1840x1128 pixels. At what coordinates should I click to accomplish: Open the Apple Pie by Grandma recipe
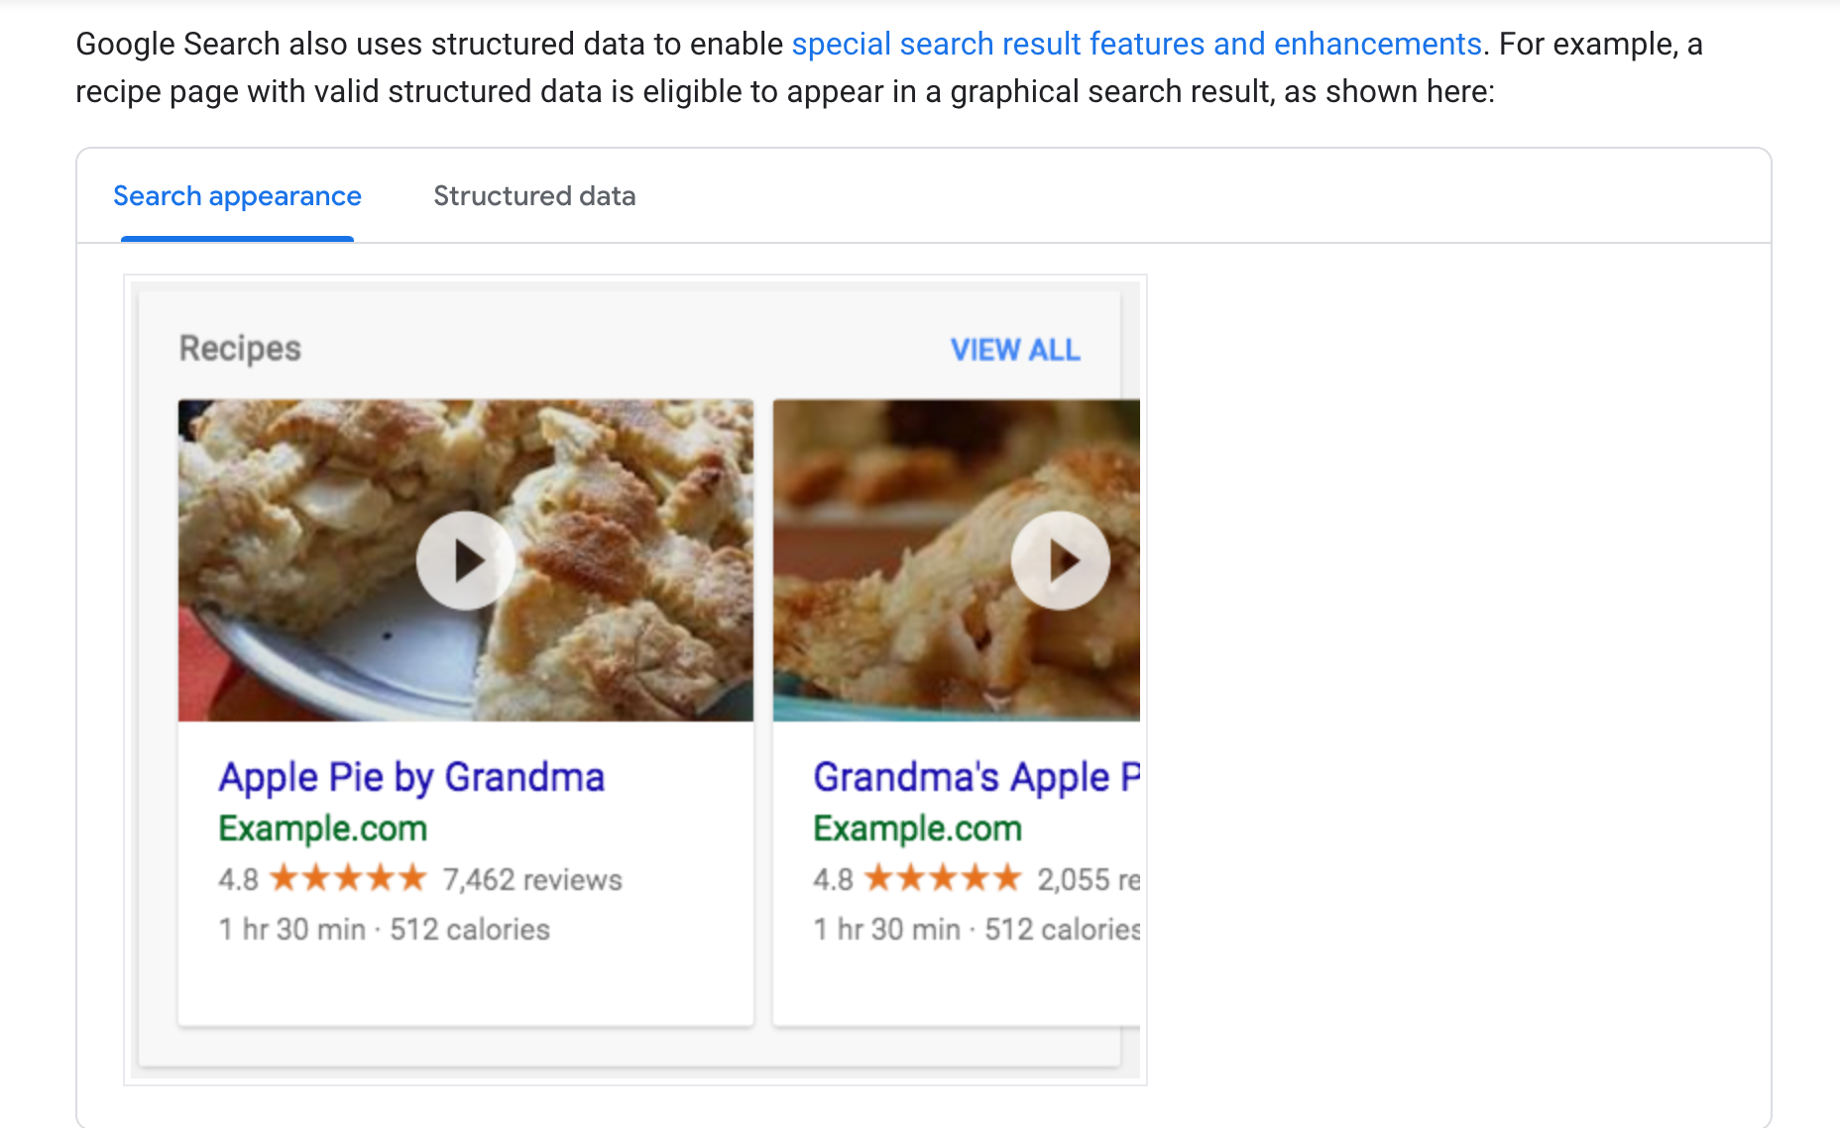pyautogui.click(x=410, y=777)
